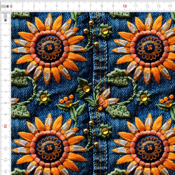Click number 12 on the left vertical ruler
175x175 pixels.
click(x=5, y=149)
